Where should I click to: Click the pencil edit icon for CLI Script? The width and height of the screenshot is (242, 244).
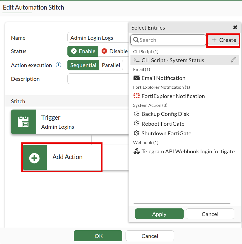(234, 60)
